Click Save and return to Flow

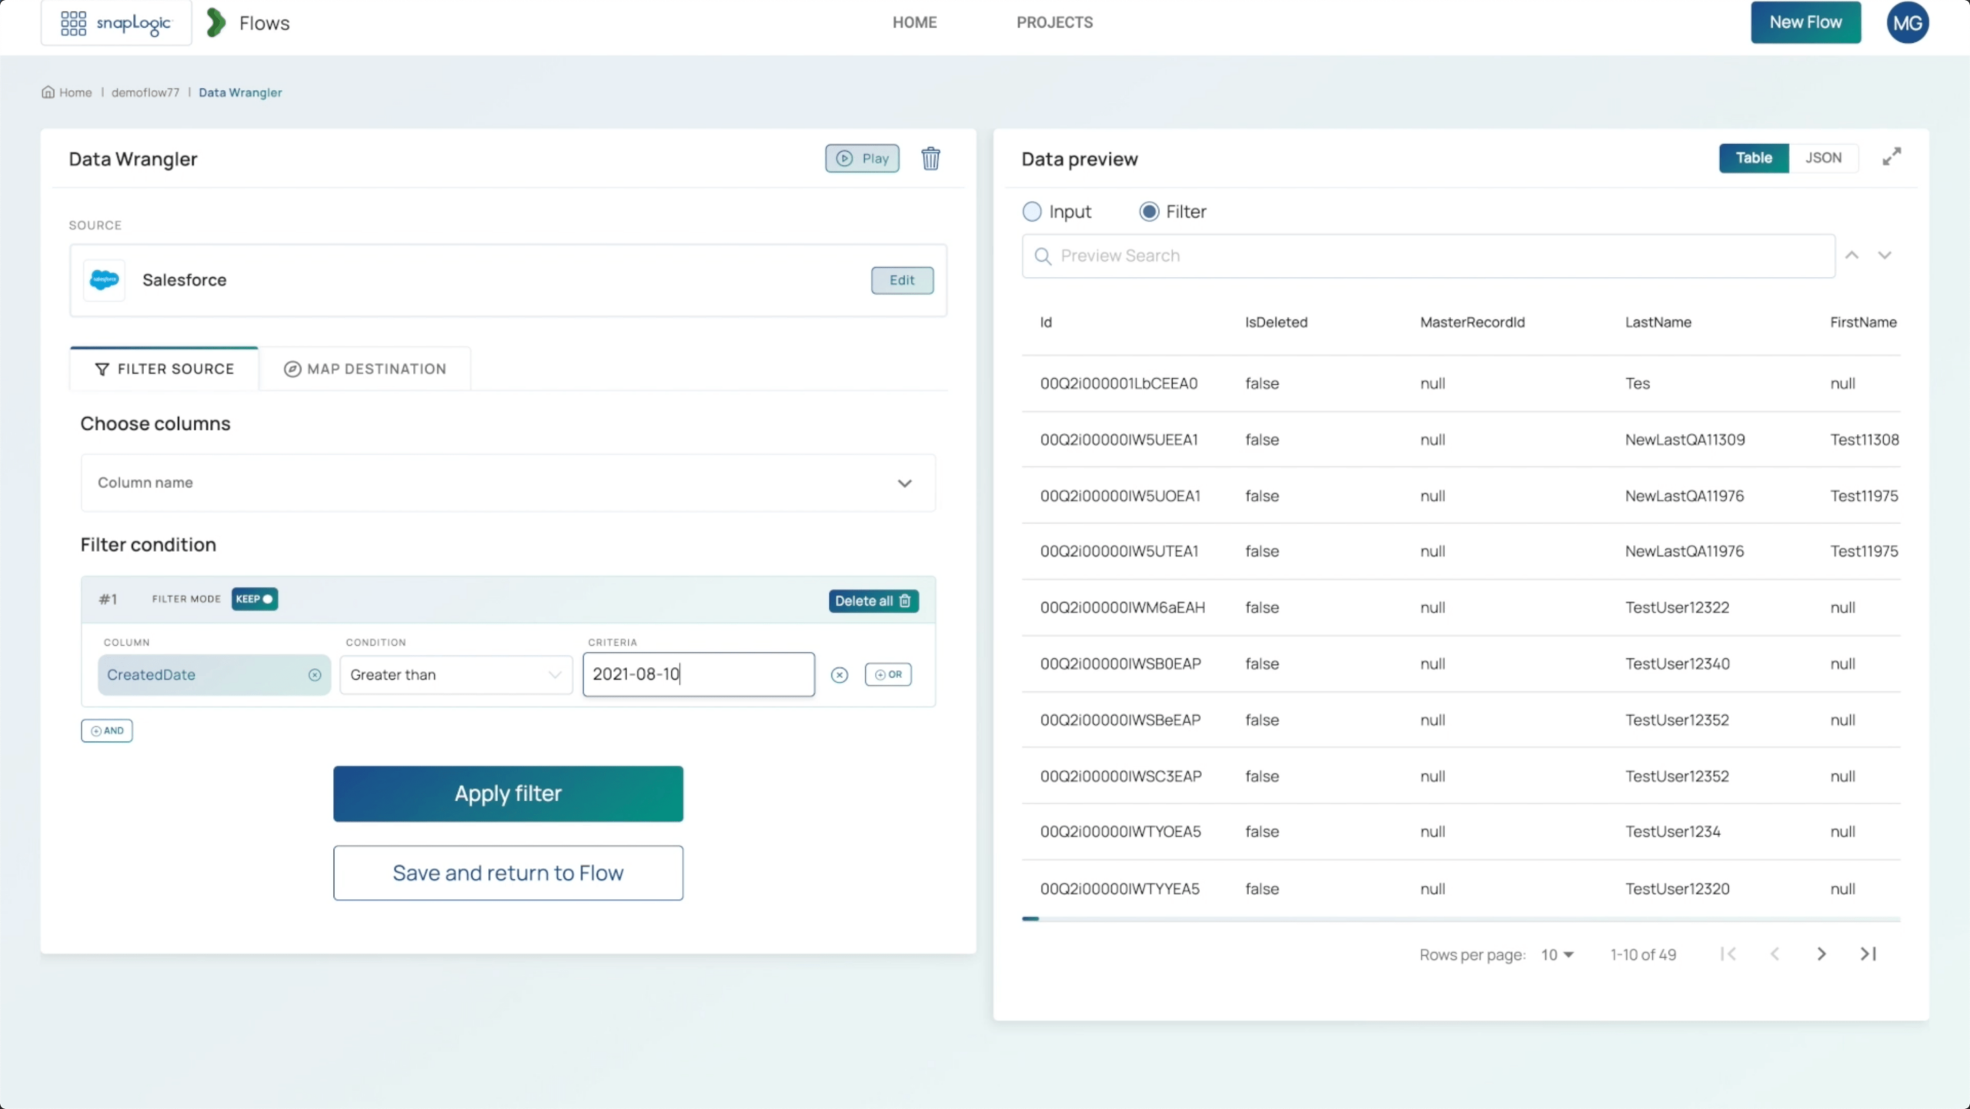507,872
